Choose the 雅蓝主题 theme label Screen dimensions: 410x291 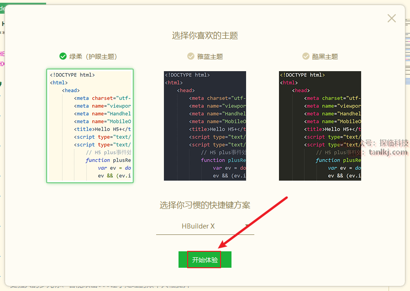[210, 57]
